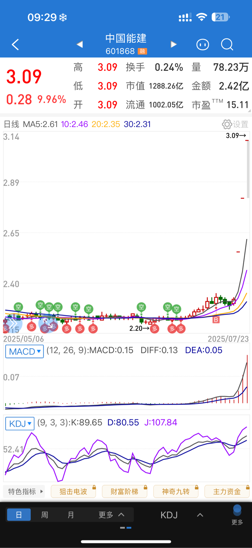Tap the 9.96% change value
The width and height of the screenshot is (252, 548).
pos(52,99)
